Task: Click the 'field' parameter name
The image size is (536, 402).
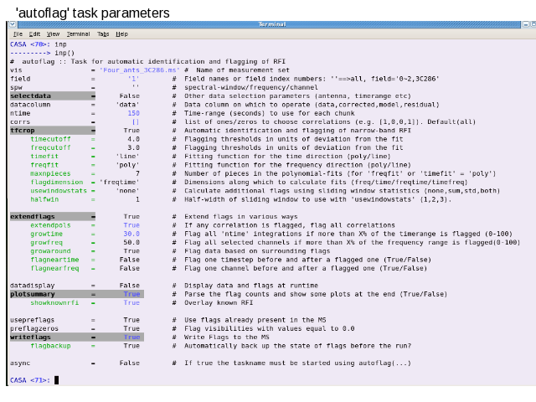Action: [x=20, y=79]
